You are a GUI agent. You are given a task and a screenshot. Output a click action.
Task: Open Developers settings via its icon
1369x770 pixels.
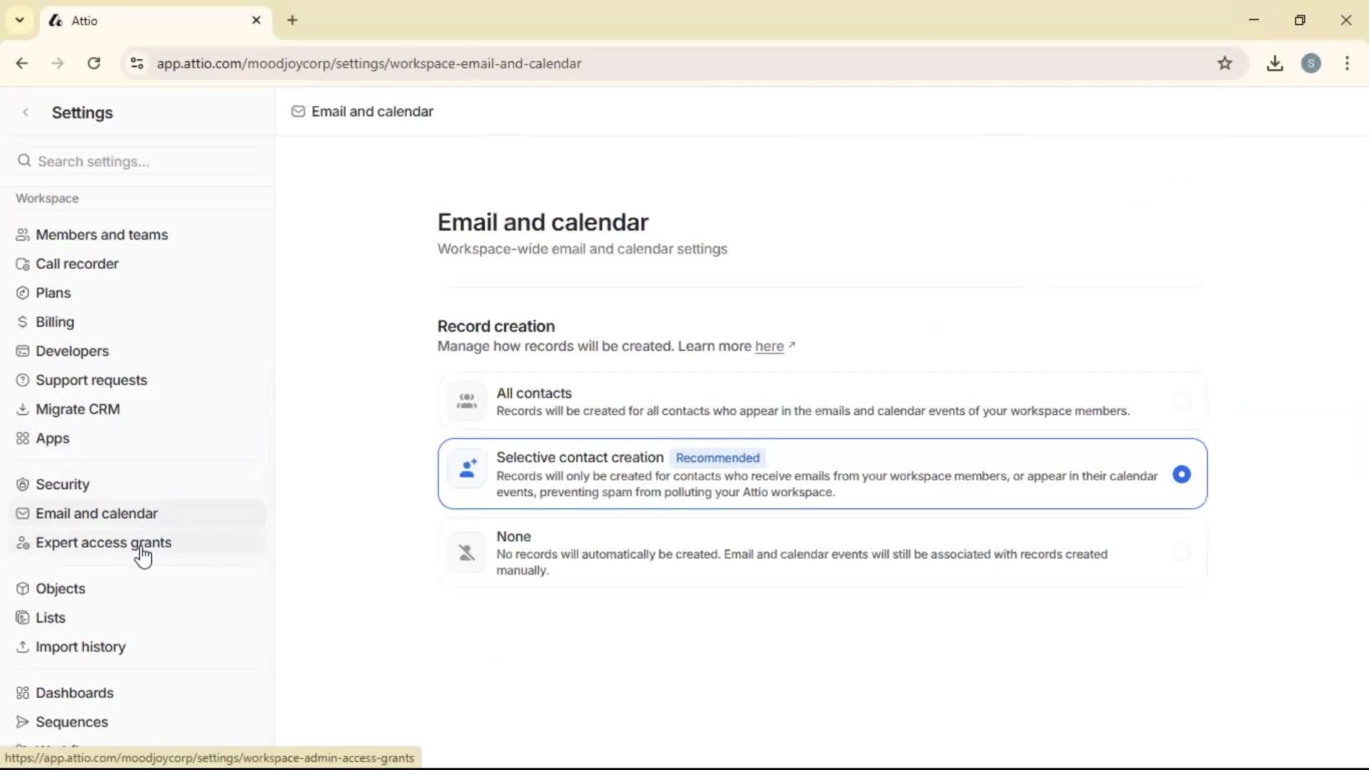point(23,351)
